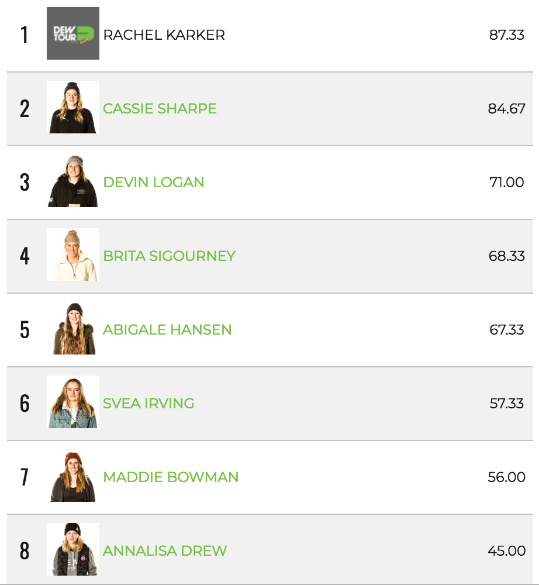Click Devin Logan's athlete photo
The height and width of the screenshot is (585, 539).
click(x=73, y=181)
